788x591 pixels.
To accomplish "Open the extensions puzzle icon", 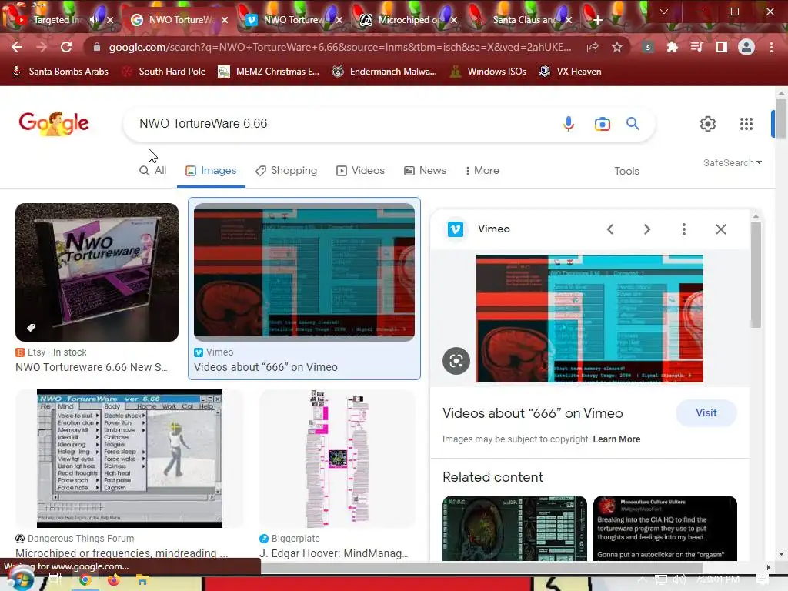I will click(x=672, y=47).
